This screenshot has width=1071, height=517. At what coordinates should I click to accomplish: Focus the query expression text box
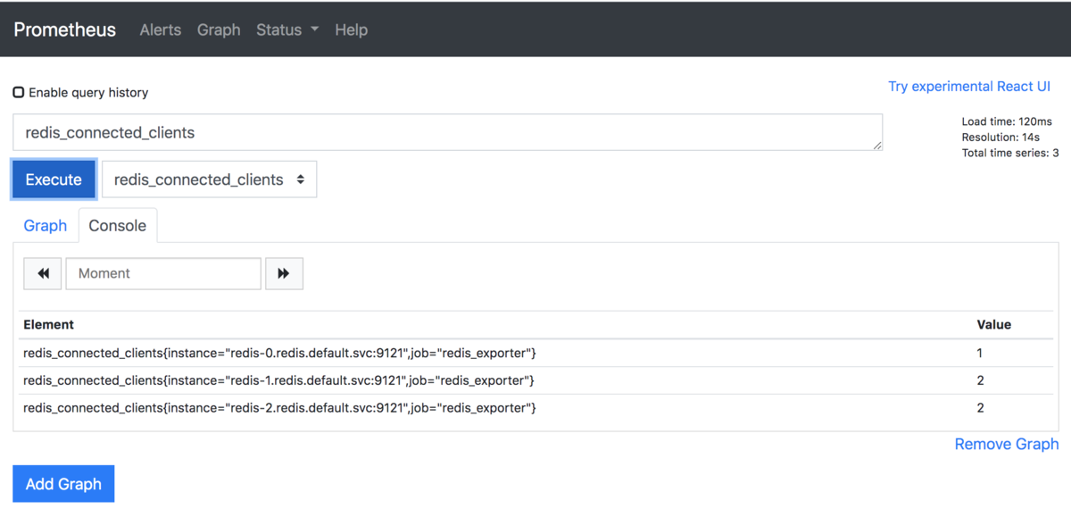448,132
